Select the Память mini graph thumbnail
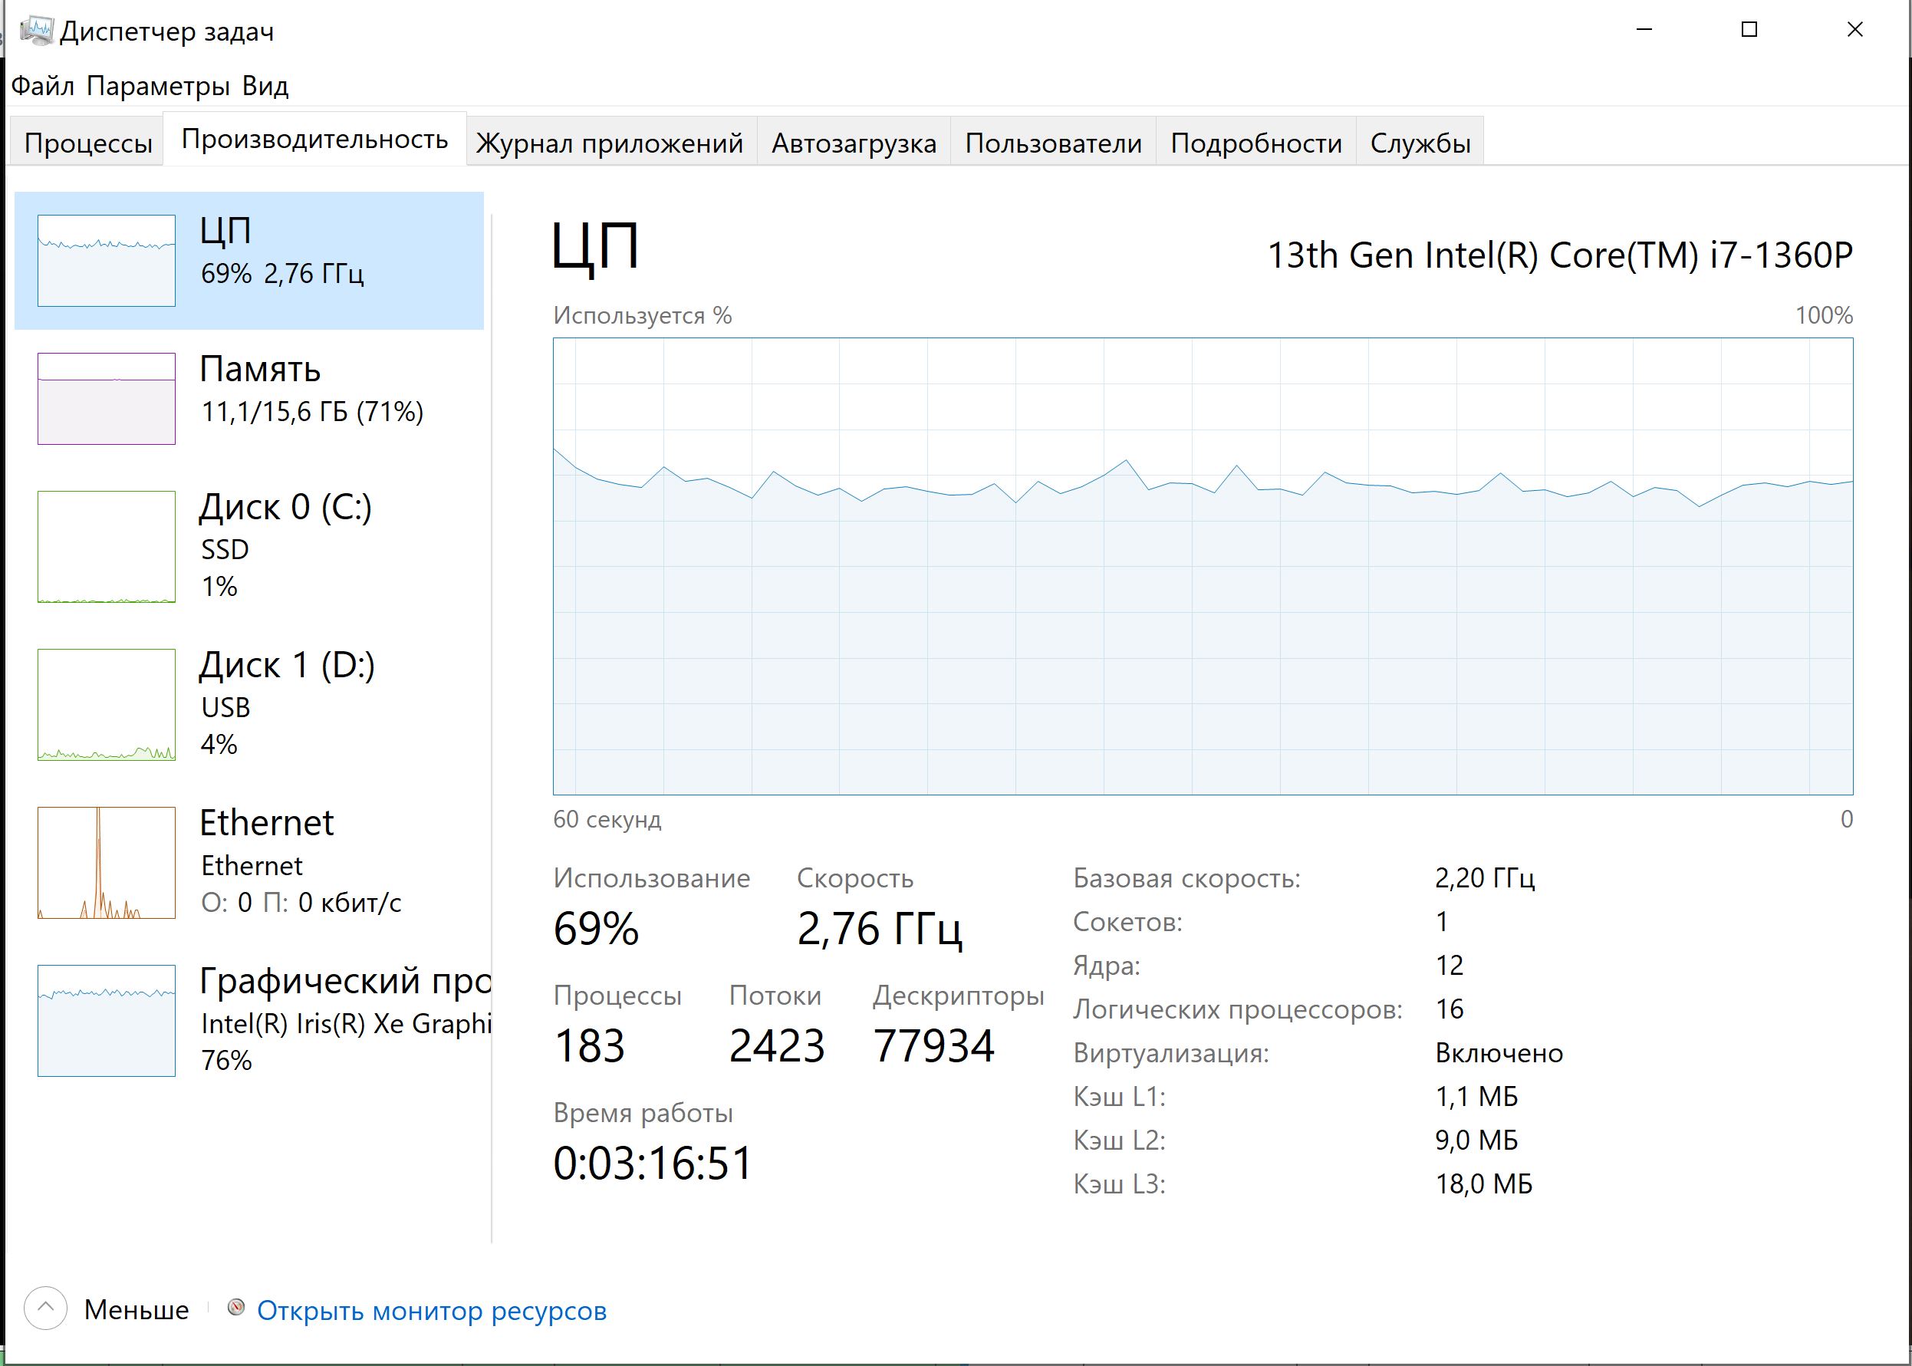This screenshot has height=1366, width=1912. pos(107,399)
